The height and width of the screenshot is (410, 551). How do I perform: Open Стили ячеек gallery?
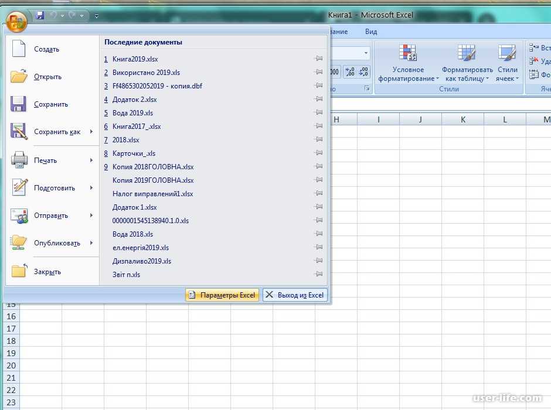point(507,63)
